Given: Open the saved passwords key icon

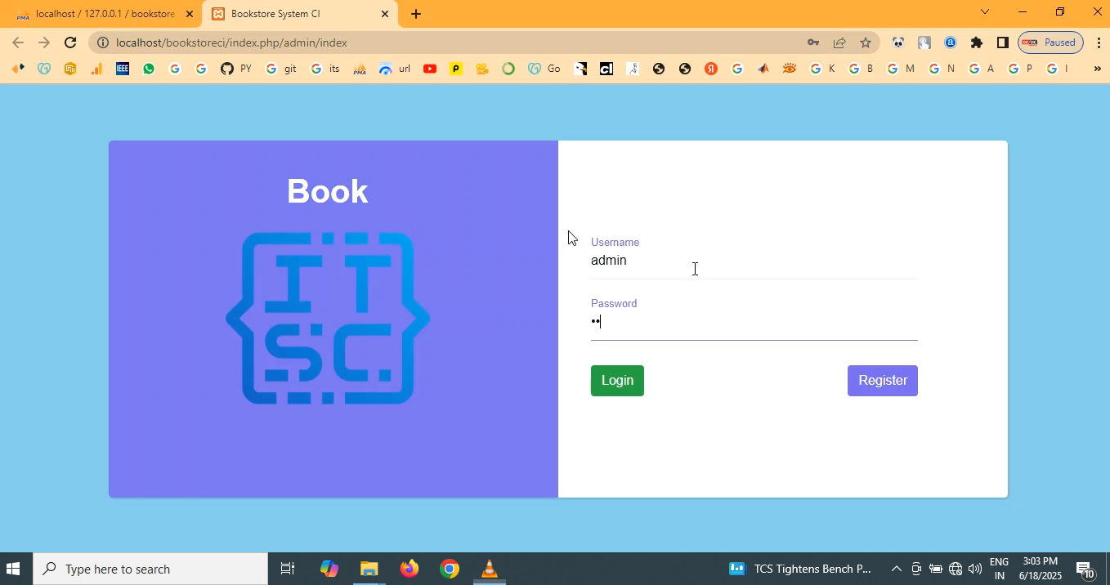Looking at the screenshot, I should pyautogui.click(x=812, y=42).
